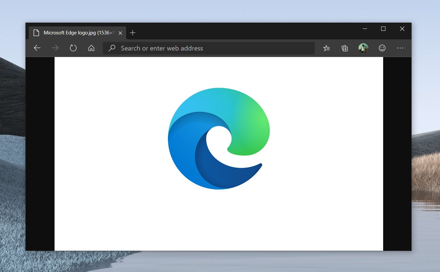The height and width of the screenshot is (272, 440).
Task: Close the Microsoft Edge logo.jpg tab
Action: click(120, 33)
